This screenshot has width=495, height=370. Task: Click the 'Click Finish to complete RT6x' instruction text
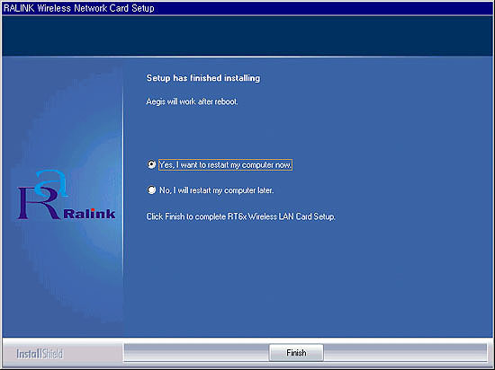[240, 216]
